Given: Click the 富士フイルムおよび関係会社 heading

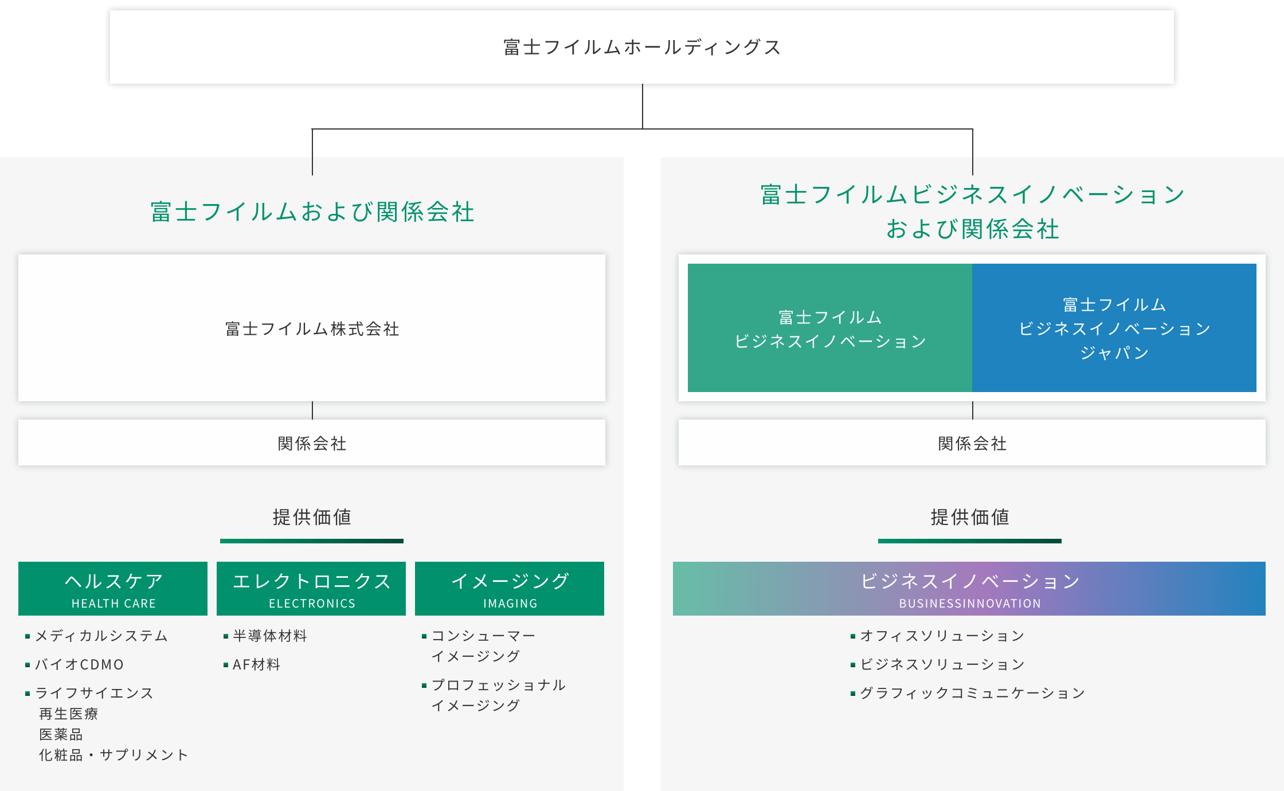Looking at the screenshot, I should [312, 212].
